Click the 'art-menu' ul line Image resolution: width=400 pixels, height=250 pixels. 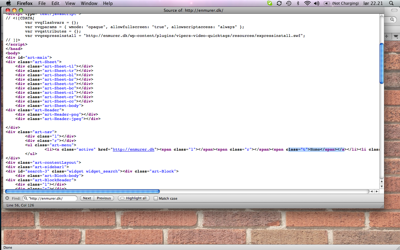point(51,145)
